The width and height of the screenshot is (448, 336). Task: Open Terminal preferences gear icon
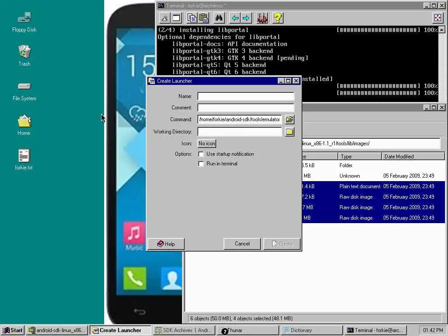[262, 18]
